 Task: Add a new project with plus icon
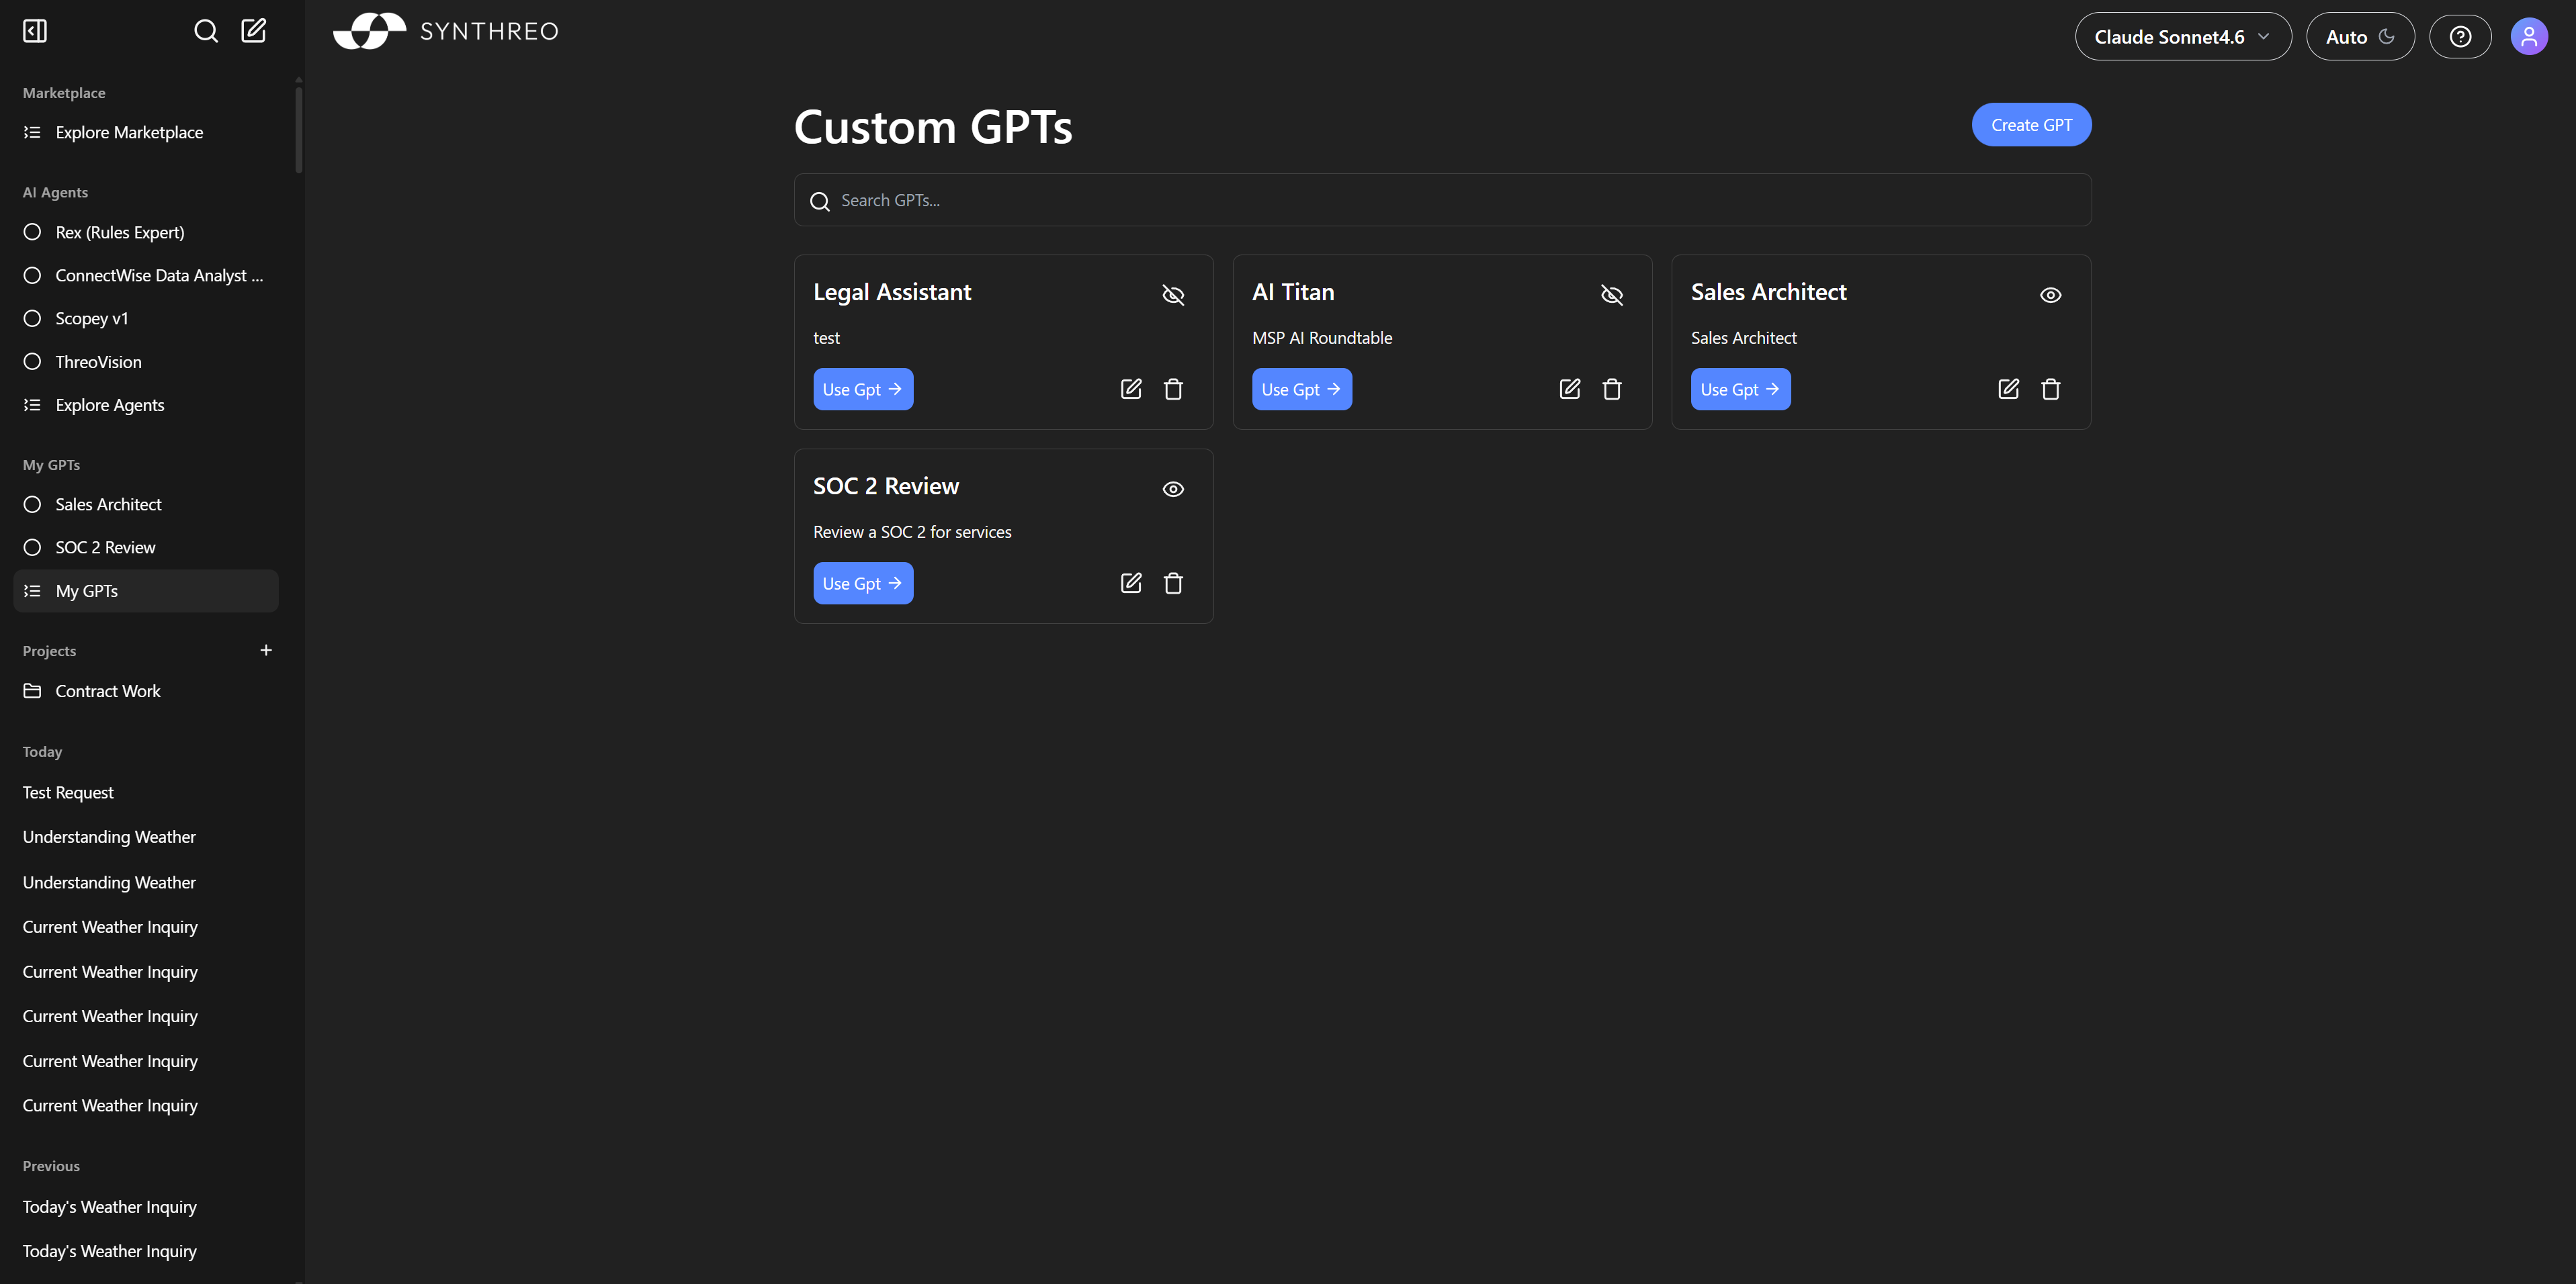click(x=266, y=649)
